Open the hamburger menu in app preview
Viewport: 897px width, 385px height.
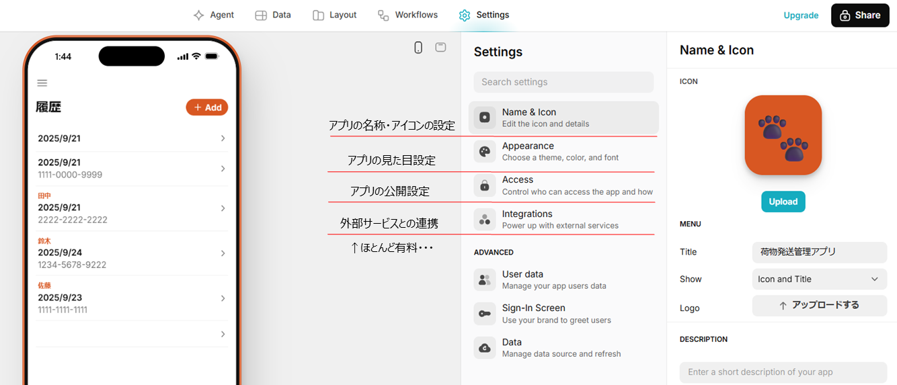pos(42,83)
